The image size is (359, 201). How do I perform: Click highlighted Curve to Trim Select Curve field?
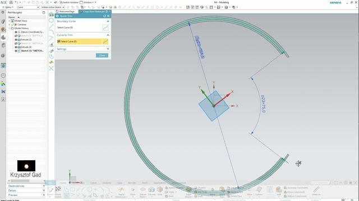point(79,41)
